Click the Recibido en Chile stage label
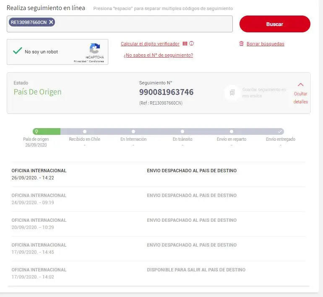323x297 pixels. [x=84, y=139]
